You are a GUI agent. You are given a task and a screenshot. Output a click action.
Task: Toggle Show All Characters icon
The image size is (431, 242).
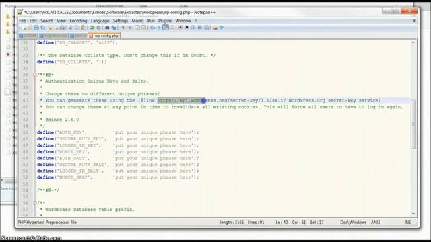(x=160, y=28)
